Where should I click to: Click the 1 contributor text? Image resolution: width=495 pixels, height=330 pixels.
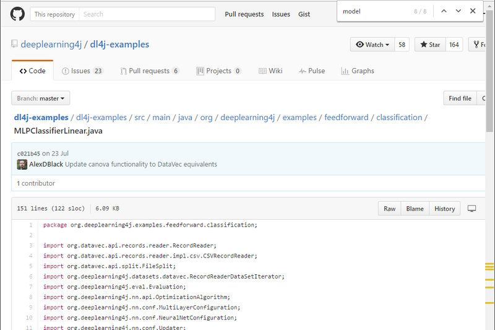pyautogui.click(x=36, y=183)
